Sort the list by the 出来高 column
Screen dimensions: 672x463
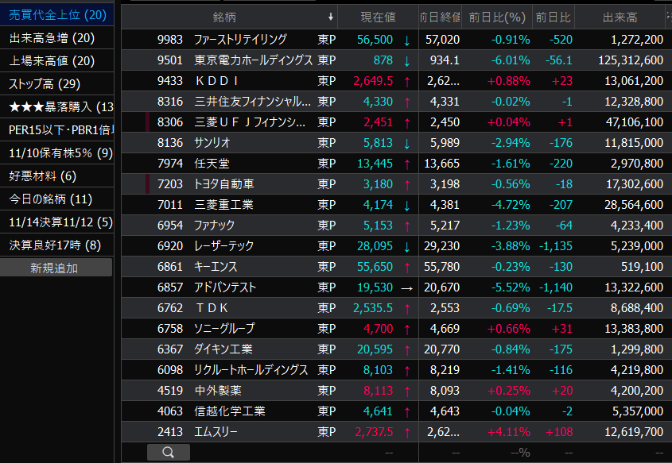pyautogui.click(x=620, y=17)
